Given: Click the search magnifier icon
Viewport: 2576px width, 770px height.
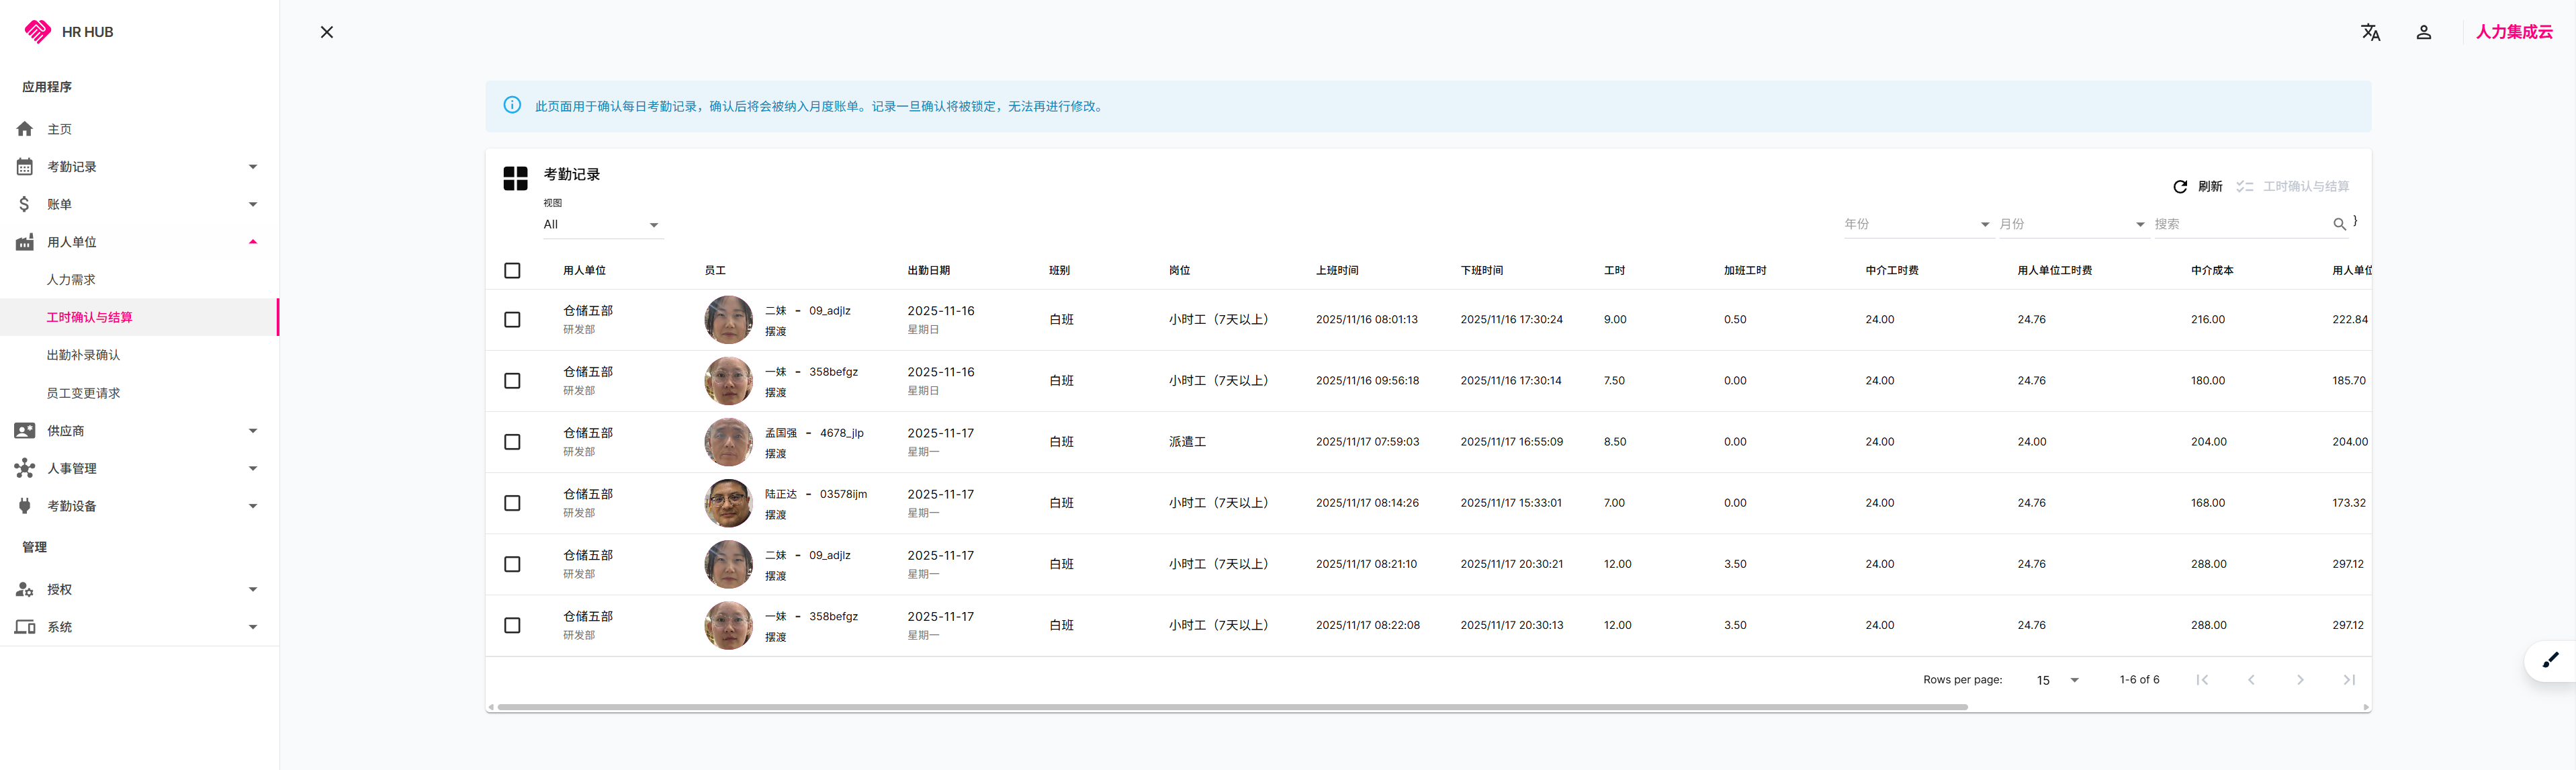Looking at the screenshot, I should click(2339, 224).
